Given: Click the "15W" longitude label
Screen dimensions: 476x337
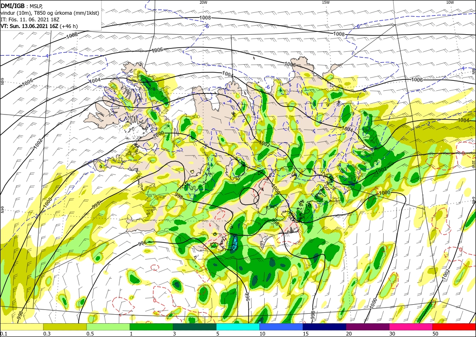Looking at the screenshot, I should click(326, 2).
